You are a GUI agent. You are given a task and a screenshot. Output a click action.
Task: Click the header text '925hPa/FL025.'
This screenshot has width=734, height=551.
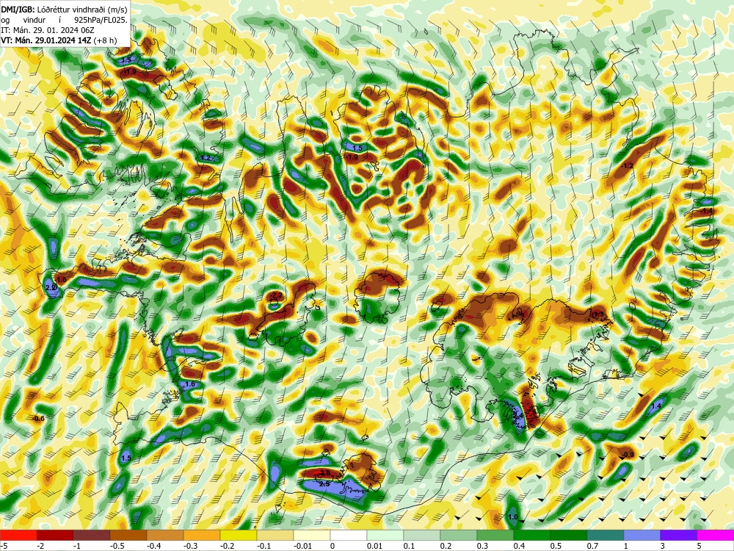coord(101,20)
